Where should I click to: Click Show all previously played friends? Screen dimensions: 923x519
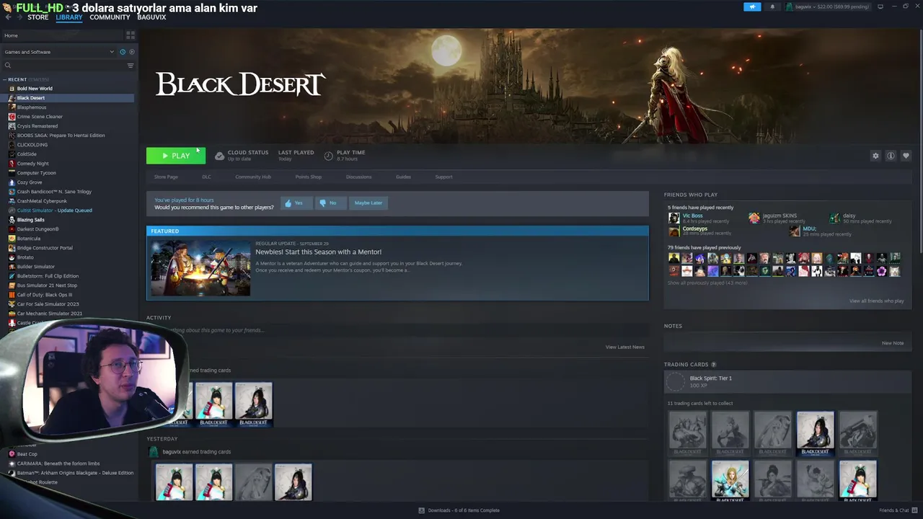707,283
